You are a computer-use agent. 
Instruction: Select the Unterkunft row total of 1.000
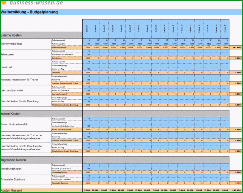click(236, 72)
